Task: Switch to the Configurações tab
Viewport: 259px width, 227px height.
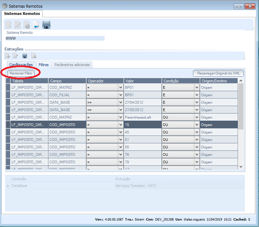Action: [21, 64]
